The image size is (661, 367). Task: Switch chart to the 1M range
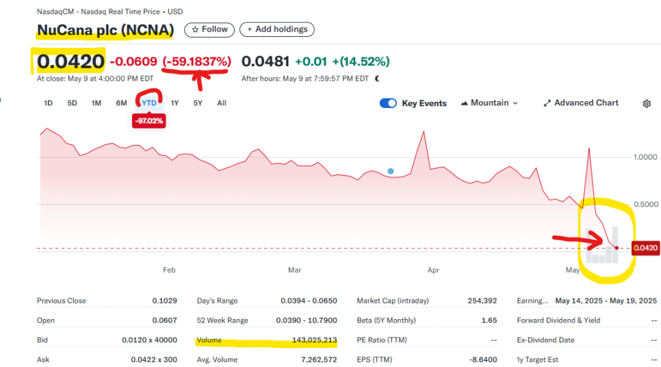[x=96, y=103]
